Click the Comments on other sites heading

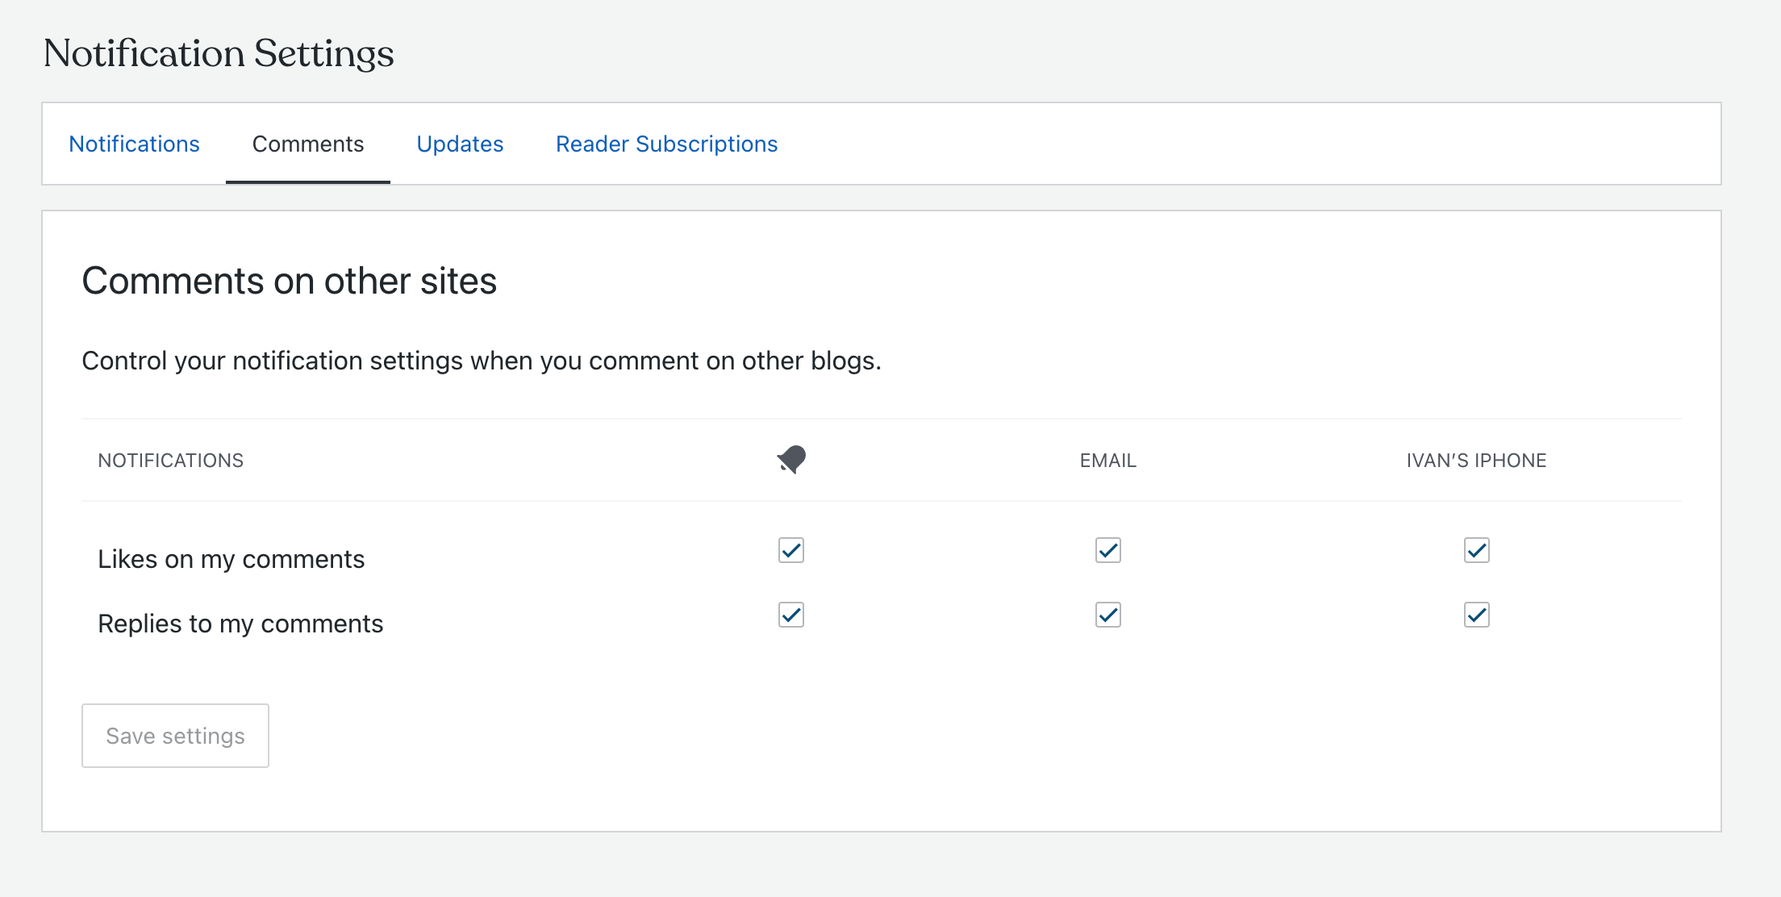click(x=289, y=281)
